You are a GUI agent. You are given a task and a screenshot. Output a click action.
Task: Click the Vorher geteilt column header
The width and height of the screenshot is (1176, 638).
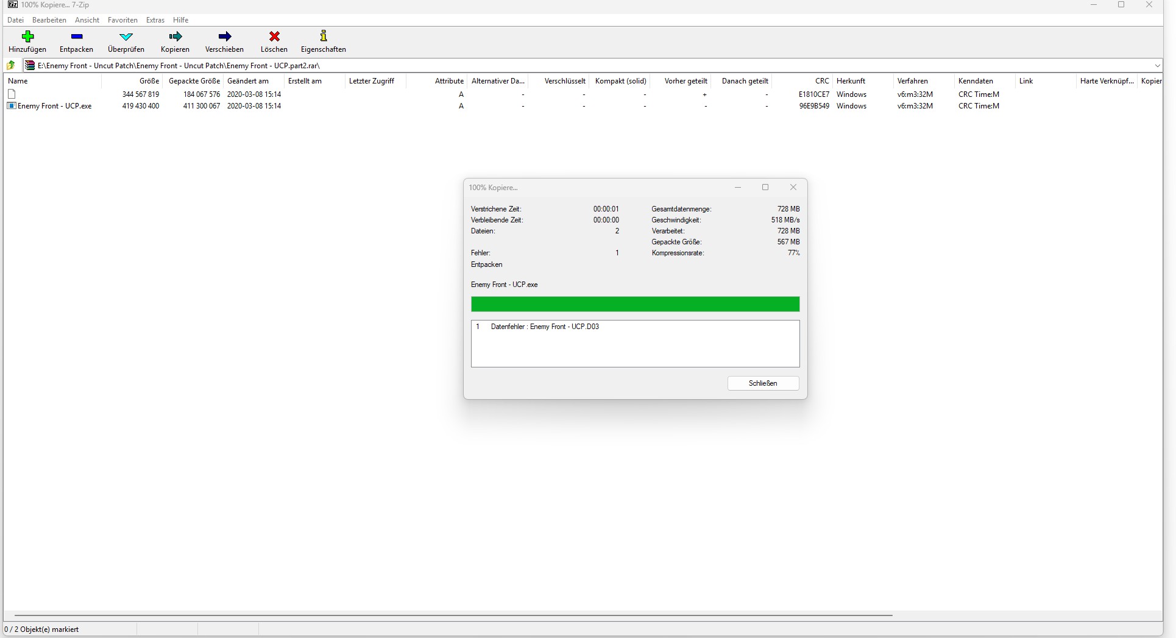tap(681, 81)
